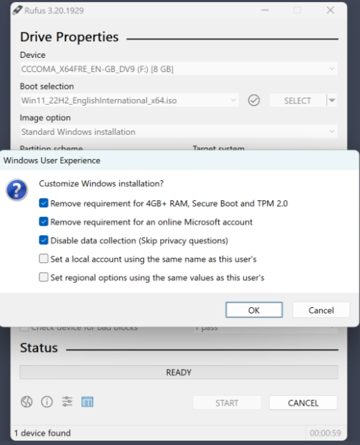Enable Set regional options checkbox

click(x=43, y=277)
